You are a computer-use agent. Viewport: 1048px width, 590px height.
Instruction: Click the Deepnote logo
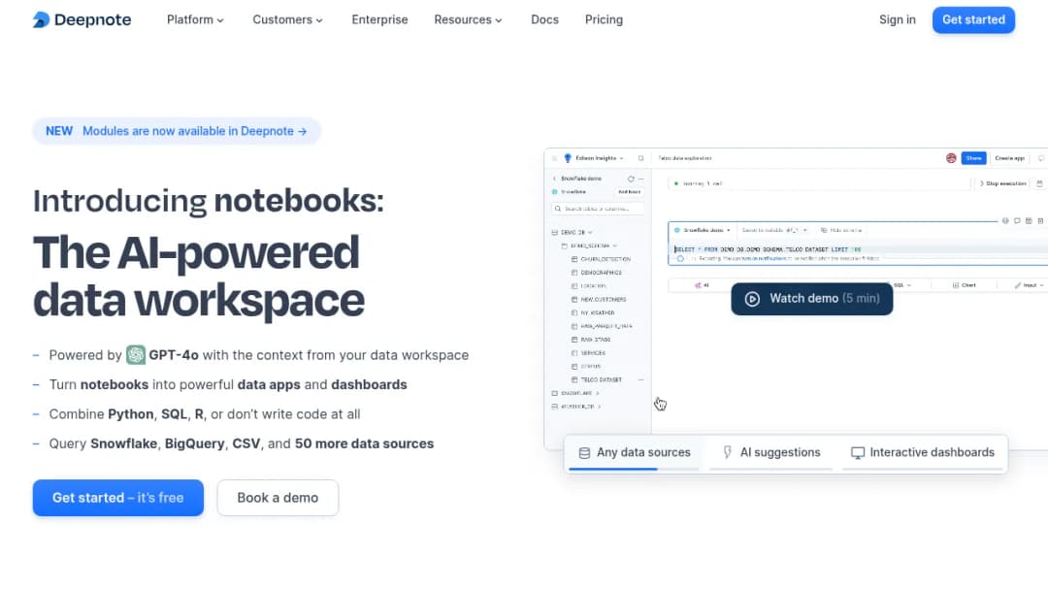pos(82,20)
